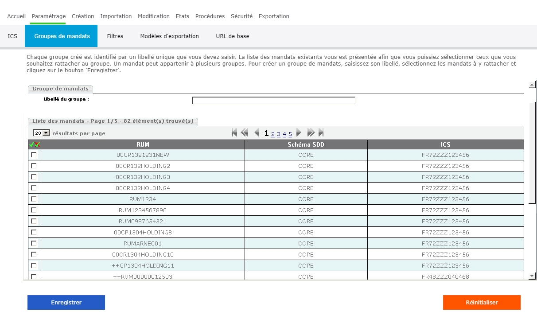Image resolution: width=537 pixels, height=323 pixels.
Task: Go to page 3 of the list
Action: (279, 134)
